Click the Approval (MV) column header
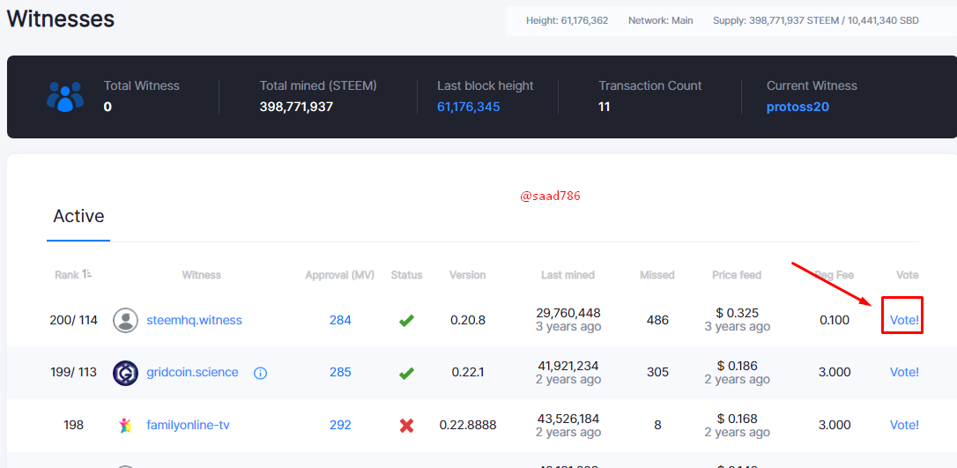Image resolution: width=957 pixels, height=468 pixels. [339, 275]
